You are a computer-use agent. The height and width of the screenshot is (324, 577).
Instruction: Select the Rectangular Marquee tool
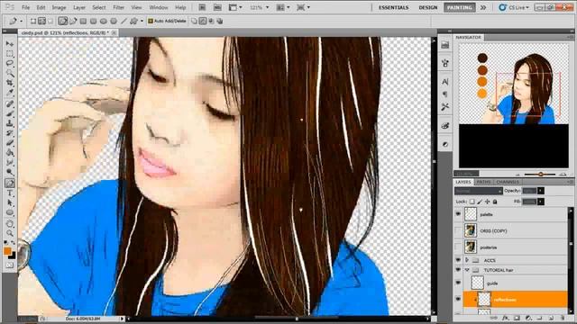pos(10,54)
